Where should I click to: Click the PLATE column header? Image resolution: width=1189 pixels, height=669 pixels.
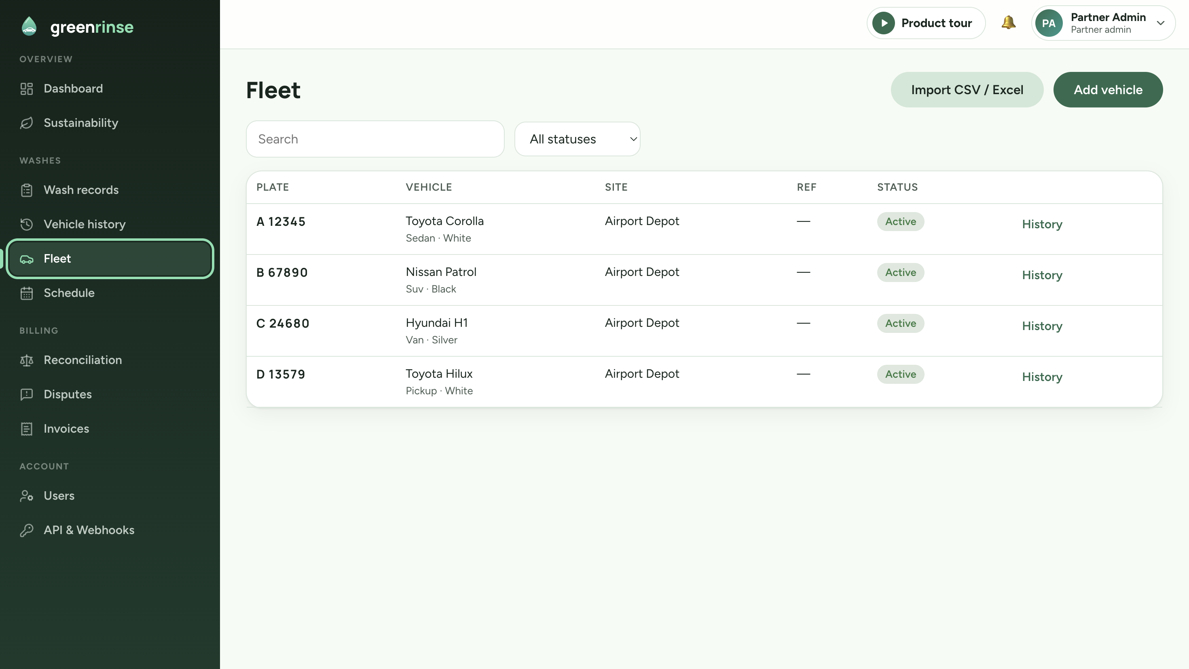point(273,187)
